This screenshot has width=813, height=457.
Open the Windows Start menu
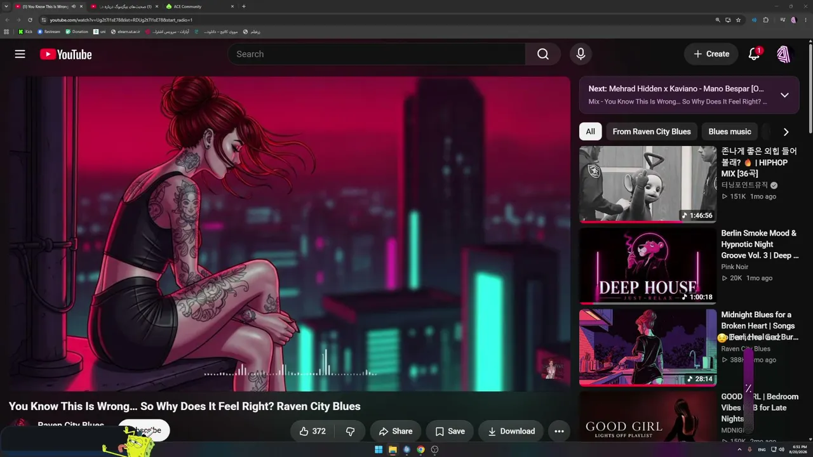click(379, 449)
